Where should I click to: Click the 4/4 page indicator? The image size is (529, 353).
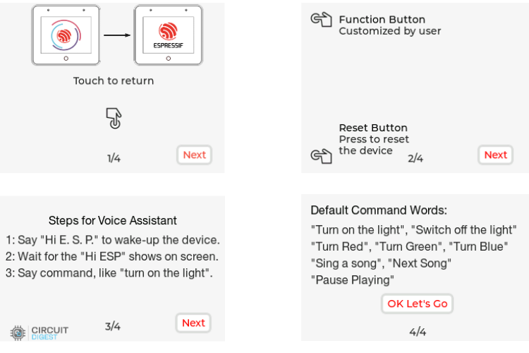click(418, 331)
